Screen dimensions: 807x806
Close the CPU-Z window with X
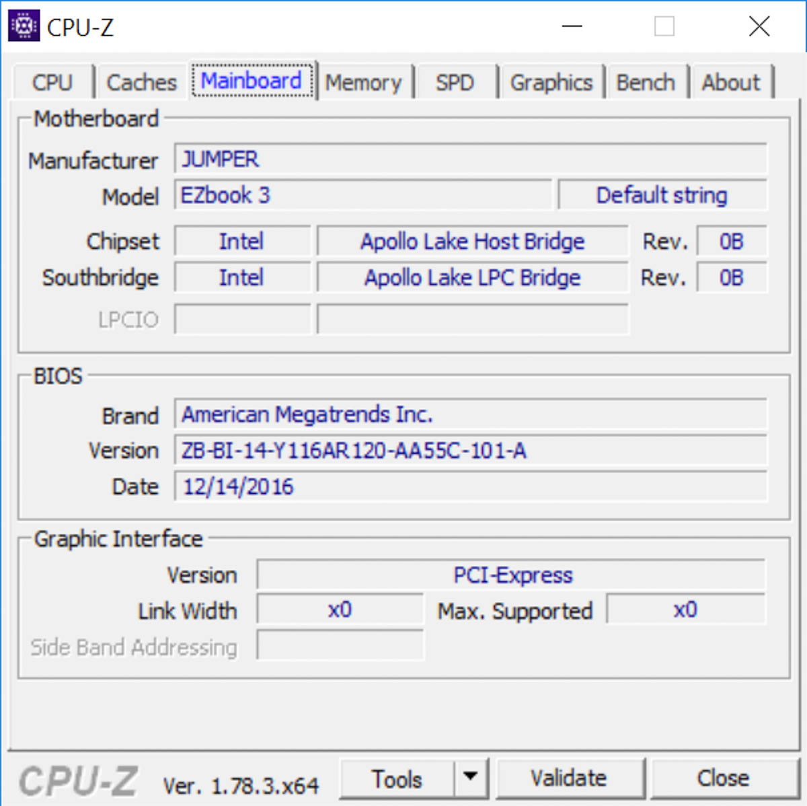coord(759,26)
